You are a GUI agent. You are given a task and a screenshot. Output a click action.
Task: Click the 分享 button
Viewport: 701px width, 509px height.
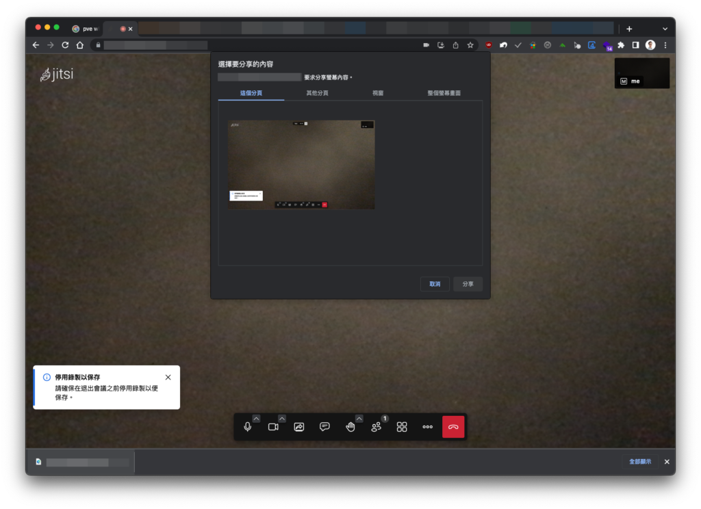(468, 284)
